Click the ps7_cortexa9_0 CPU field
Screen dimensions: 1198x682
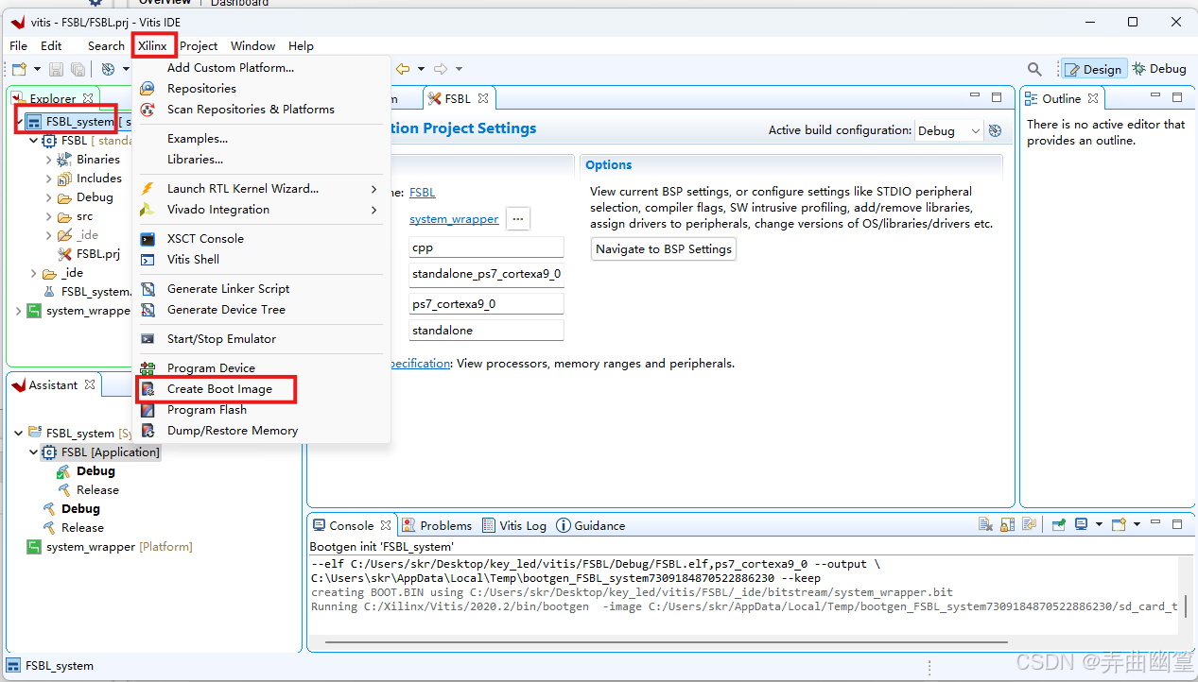486,303
